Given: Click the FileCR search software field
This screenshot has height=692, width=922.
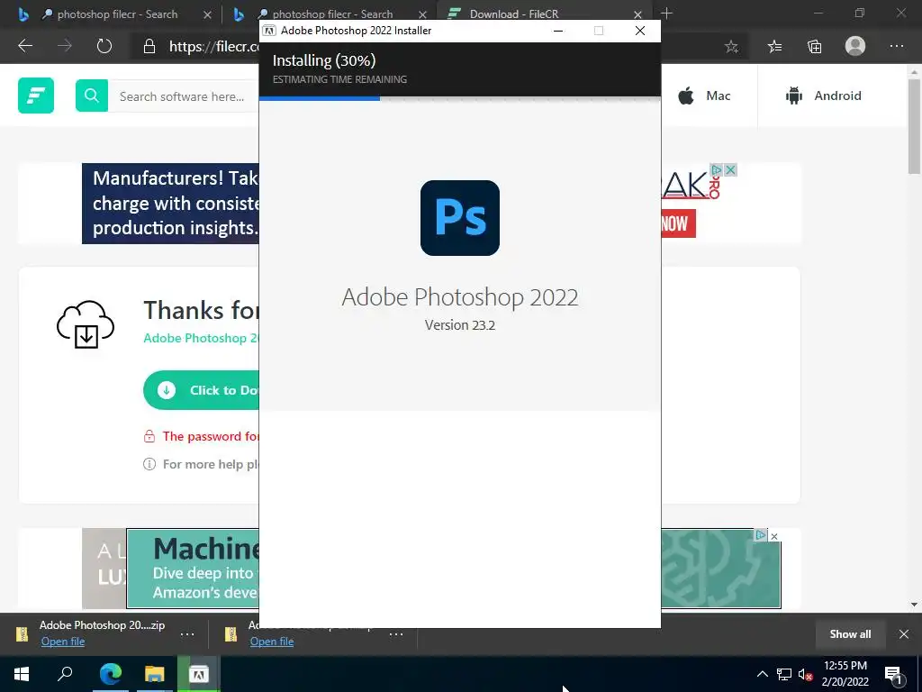Looking at the screenshot, I should 184,96.
